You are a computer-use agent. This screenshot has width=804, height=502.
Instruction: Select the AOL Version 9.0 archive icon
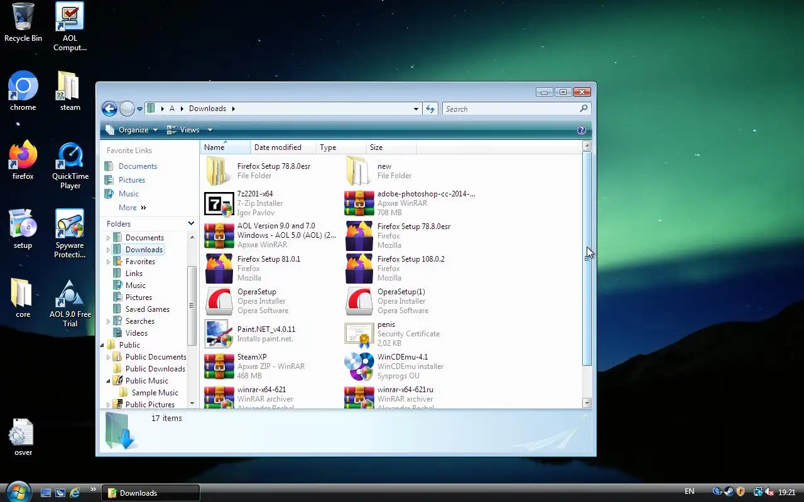[x=219, y=237]
